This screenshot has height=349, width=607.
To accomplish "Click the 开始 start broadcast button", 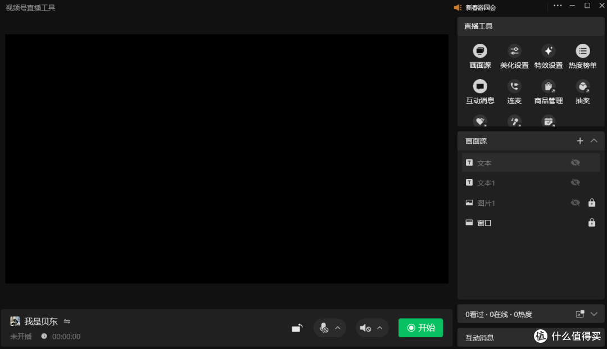I will (x=420, y=328).
